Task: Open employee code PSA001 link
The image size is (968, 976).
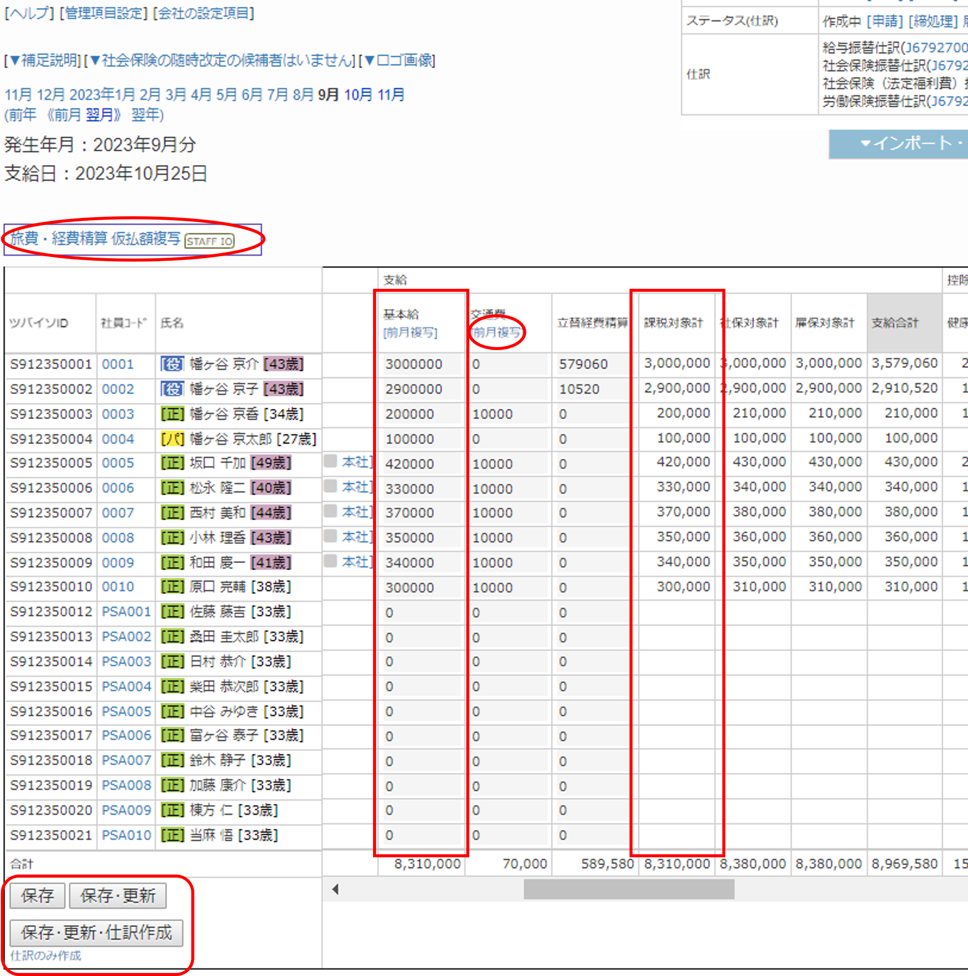Action: click(x=127, y=612)
